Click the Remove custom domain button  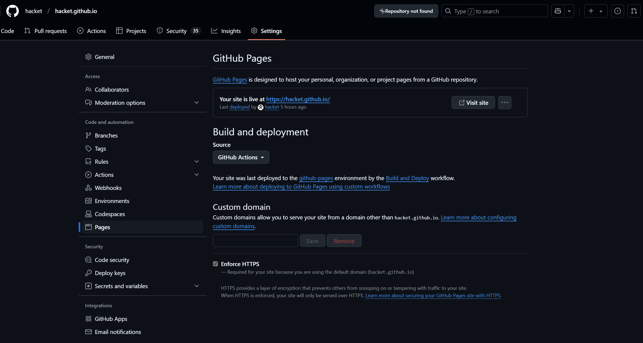click(344, 241)
